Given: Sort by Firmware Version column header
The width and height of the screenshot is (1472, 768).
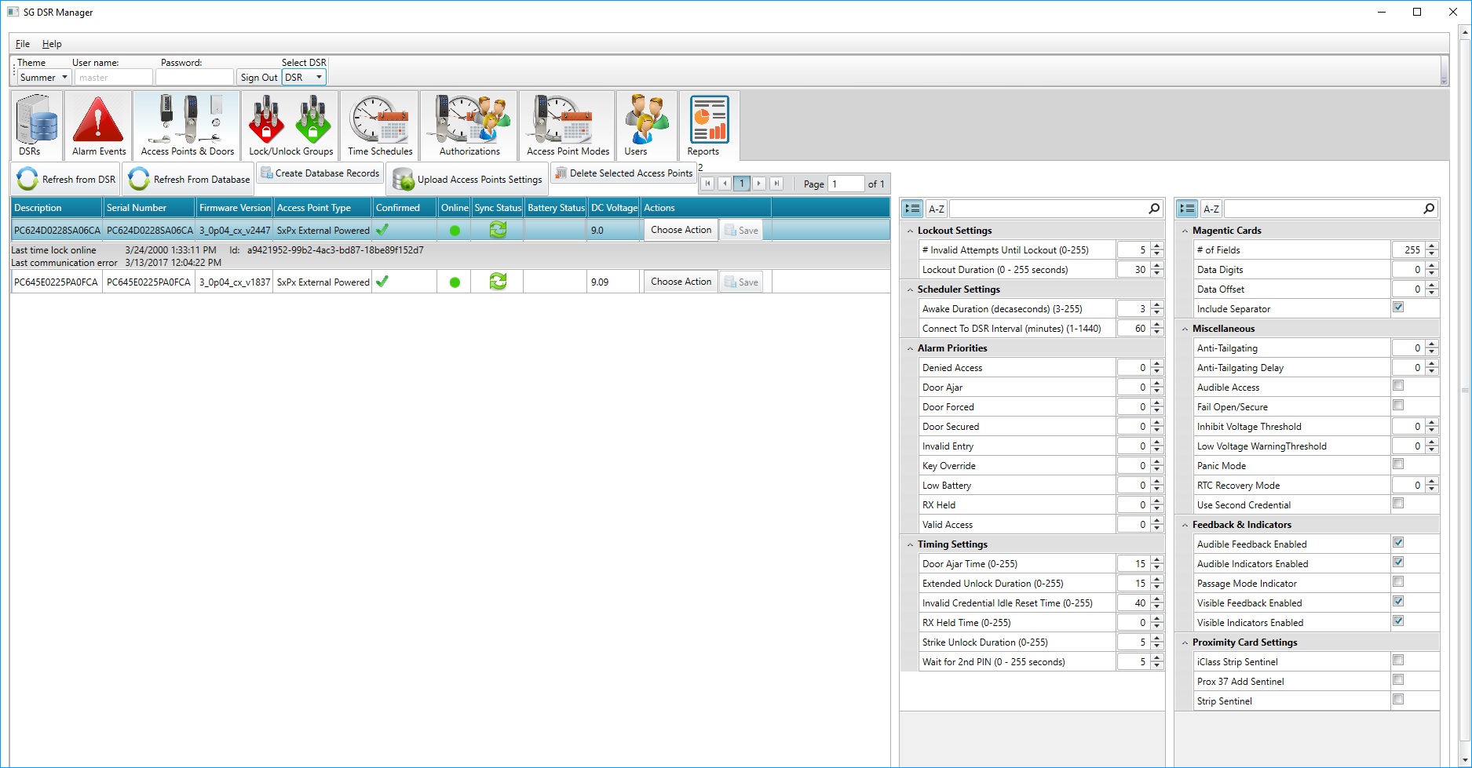Looking at the screenshot, I should pos(235,208).
